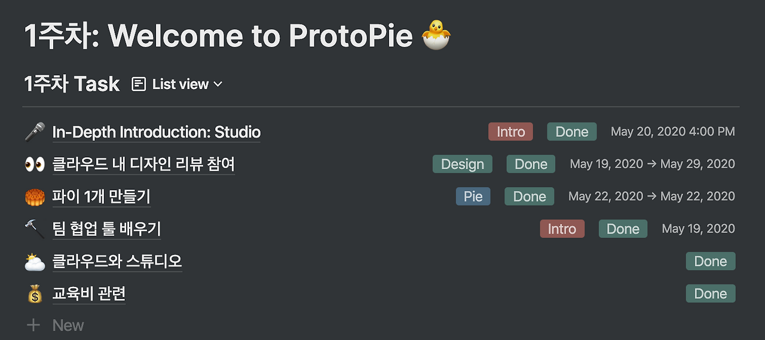
Task: Open the In-Depth Introduction: Studio page
Action: 157,132
